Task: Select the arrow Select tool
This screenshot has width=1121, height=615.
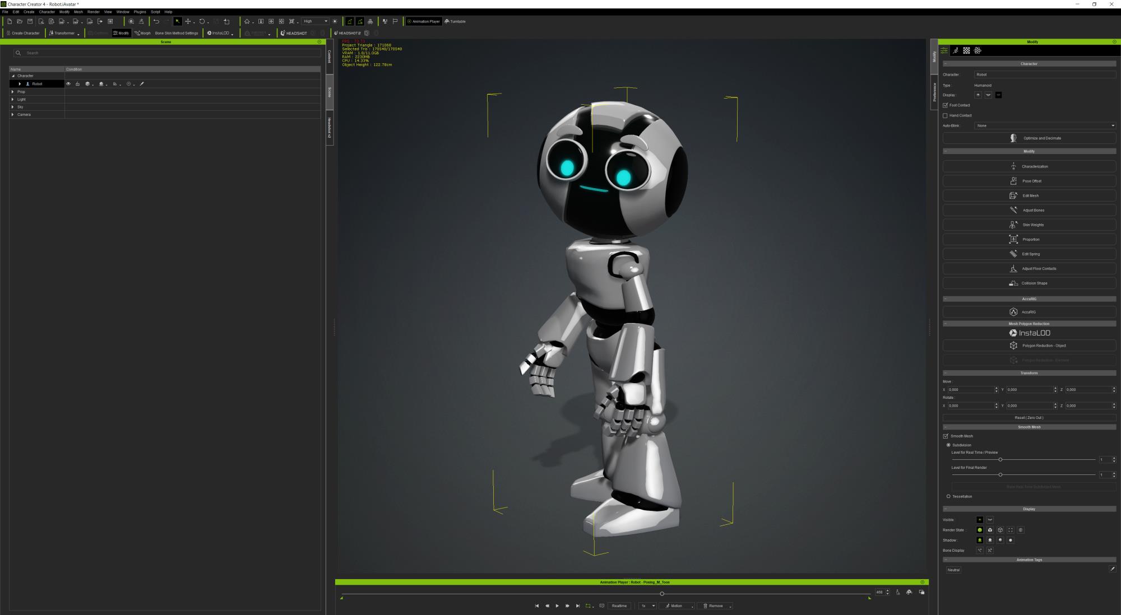Action: 177,21
